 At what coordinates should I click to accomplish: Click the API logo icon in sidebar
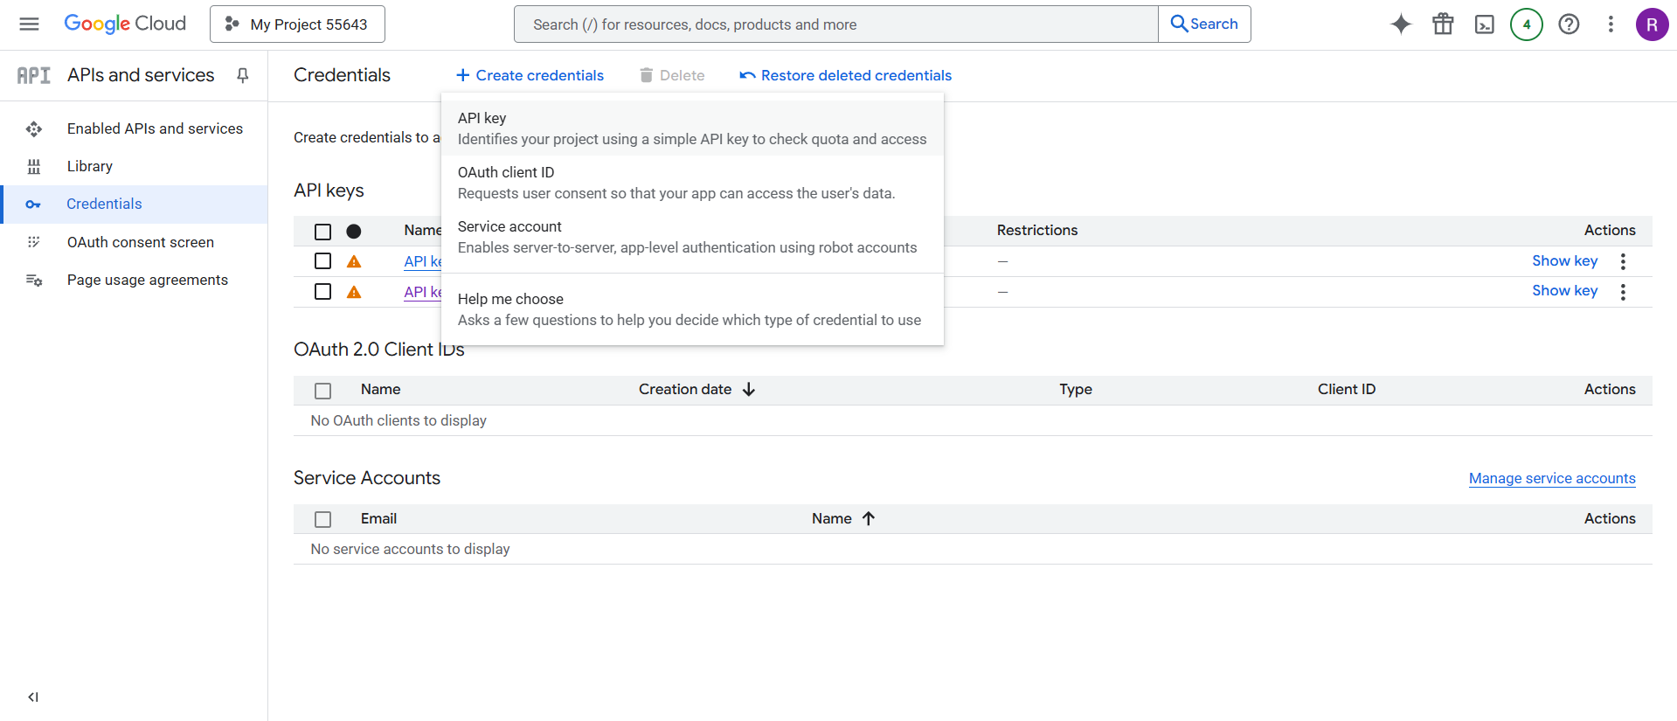(34, 75)
